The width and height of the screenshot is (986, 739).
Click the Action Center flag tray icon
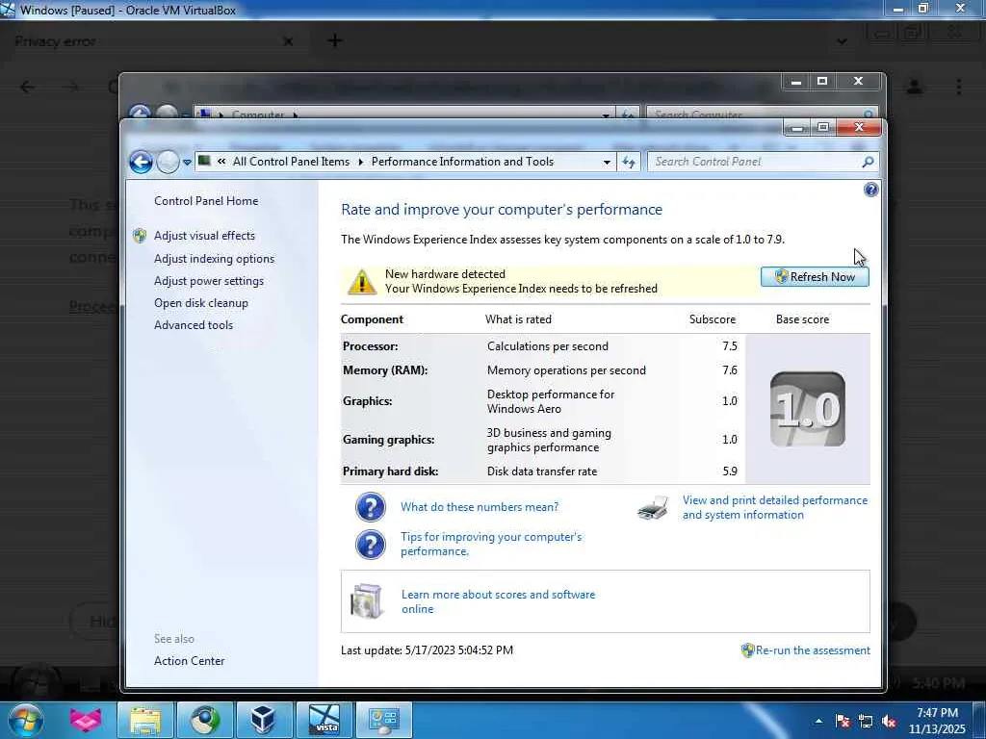coord(843,721)
